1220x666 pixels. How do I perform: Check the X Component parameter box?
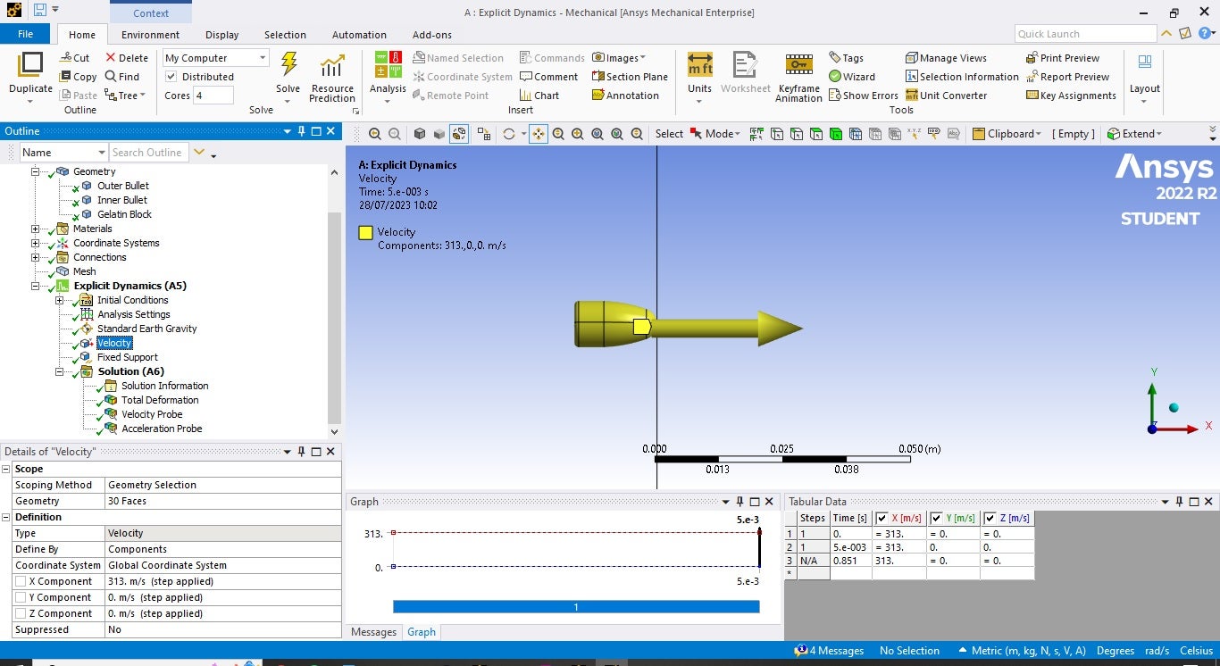point(21,581)
